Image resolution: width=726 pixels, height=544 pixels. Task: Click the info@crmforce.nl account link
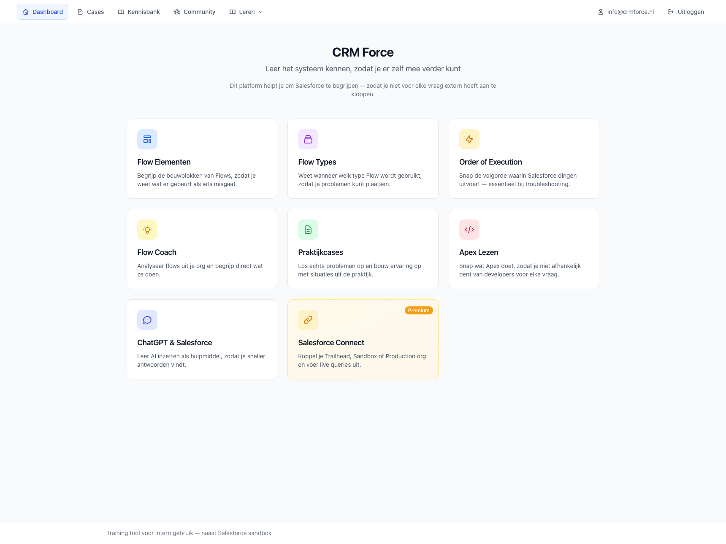click(x=630, y=12)
